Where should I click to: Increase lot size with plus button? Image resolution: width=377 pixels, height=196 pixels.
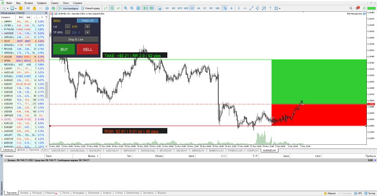[87, 27]
